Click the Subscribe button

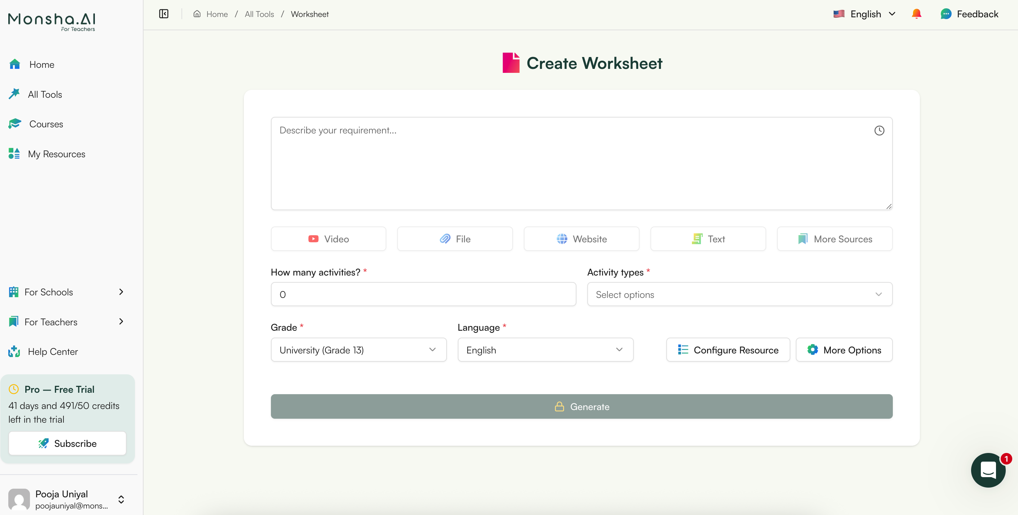[x=67, y=443]
